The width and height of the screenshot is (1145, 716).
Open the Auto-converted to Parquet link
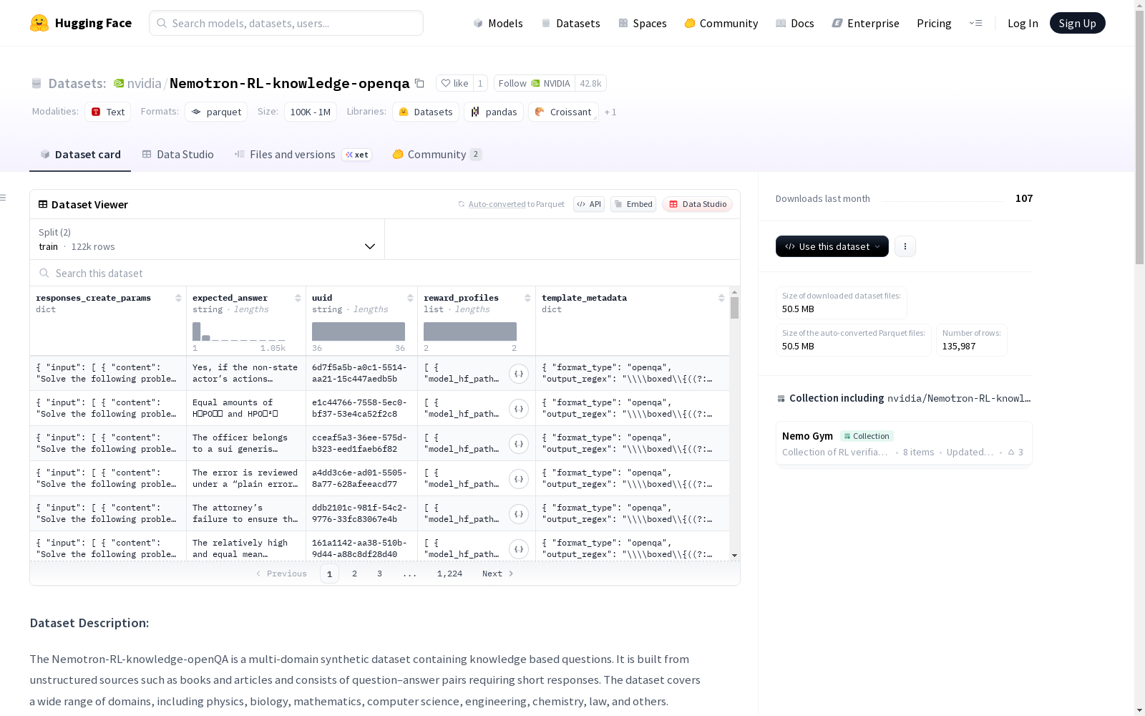(516, 204)
